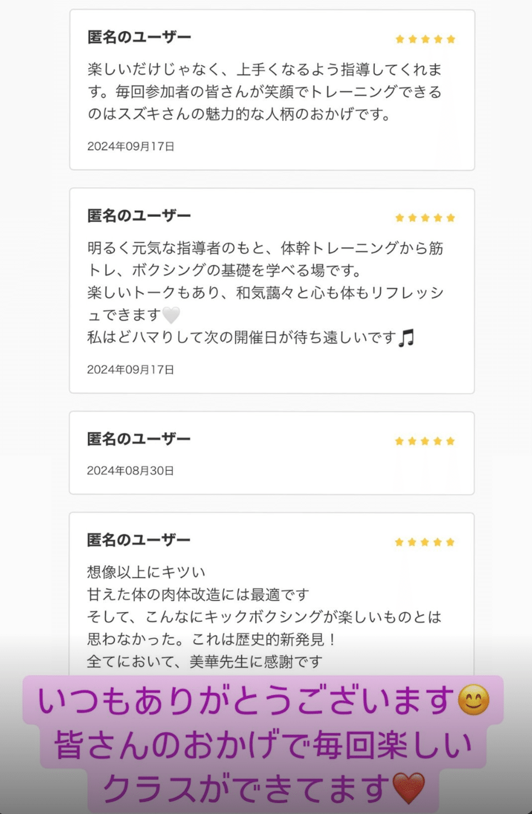Click the 2024年09月17日 date under the 待ち遠しいです review
The image size is (532, 814).
pyautogui.click(x=131, y=370)
